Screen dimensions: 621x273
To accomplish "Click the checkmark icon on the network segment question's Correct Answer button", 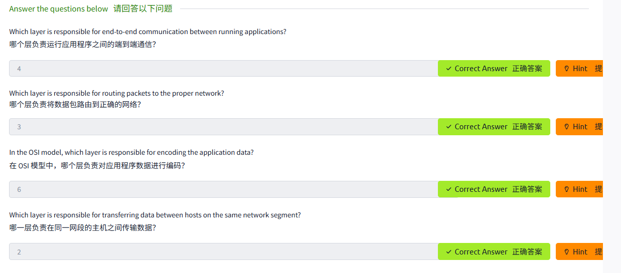I will tap(448, 252).
